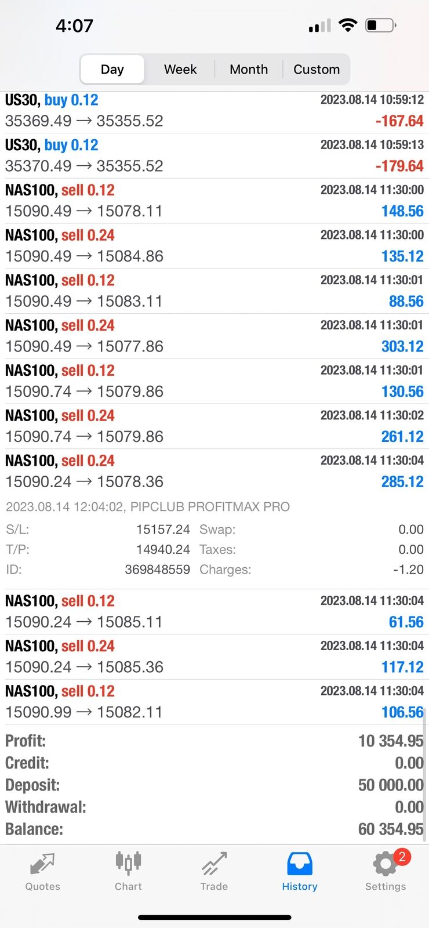Open the Quotes tab icon
This screenshot has height=928, width=429.
coord(42,864)
